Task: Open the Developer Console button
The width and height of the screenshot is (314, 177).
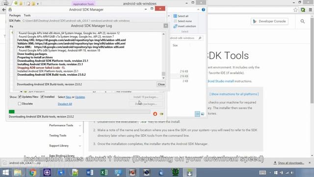Action: pos(269,21)
